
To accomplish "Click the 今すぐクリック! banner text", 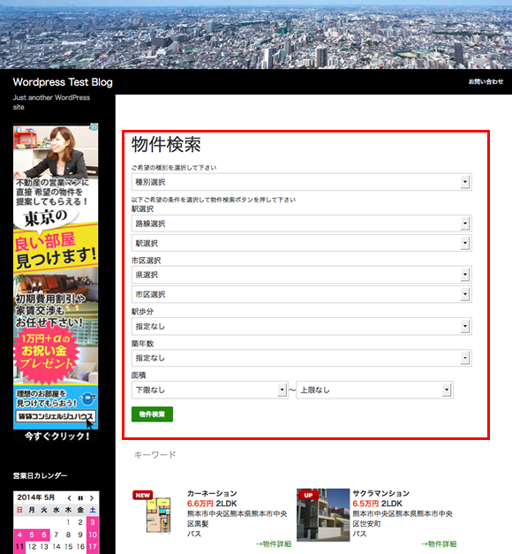I will click(56, 436).
